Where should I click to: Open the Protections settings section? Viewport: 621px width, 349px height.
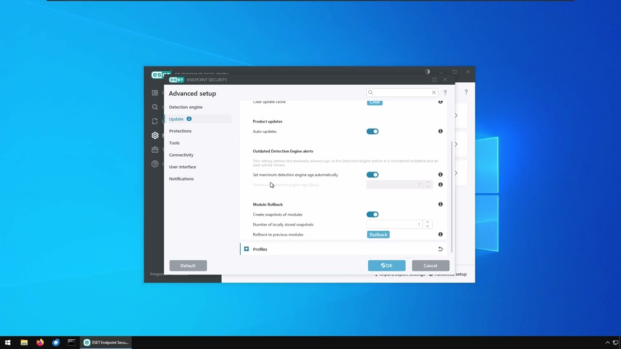click(180, 131)
